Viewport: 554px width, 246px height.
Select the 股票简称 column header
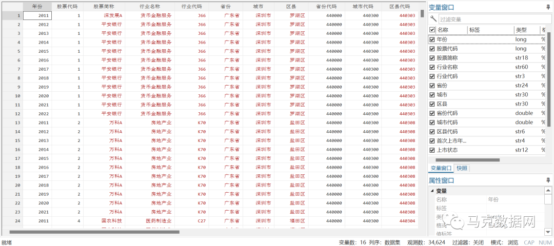pyautogui.click(x=104, y=7)
